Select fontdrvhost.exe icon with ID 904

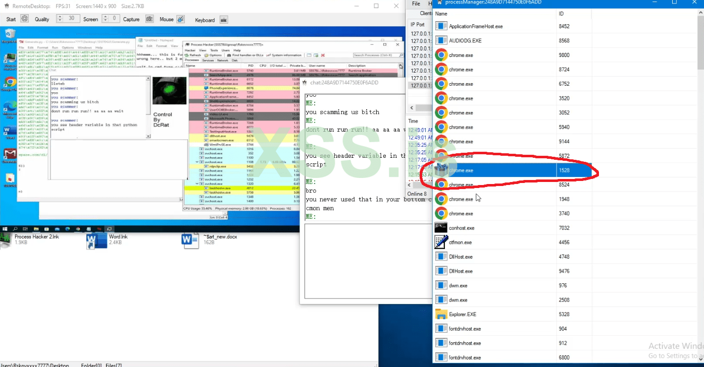[441, 329]
